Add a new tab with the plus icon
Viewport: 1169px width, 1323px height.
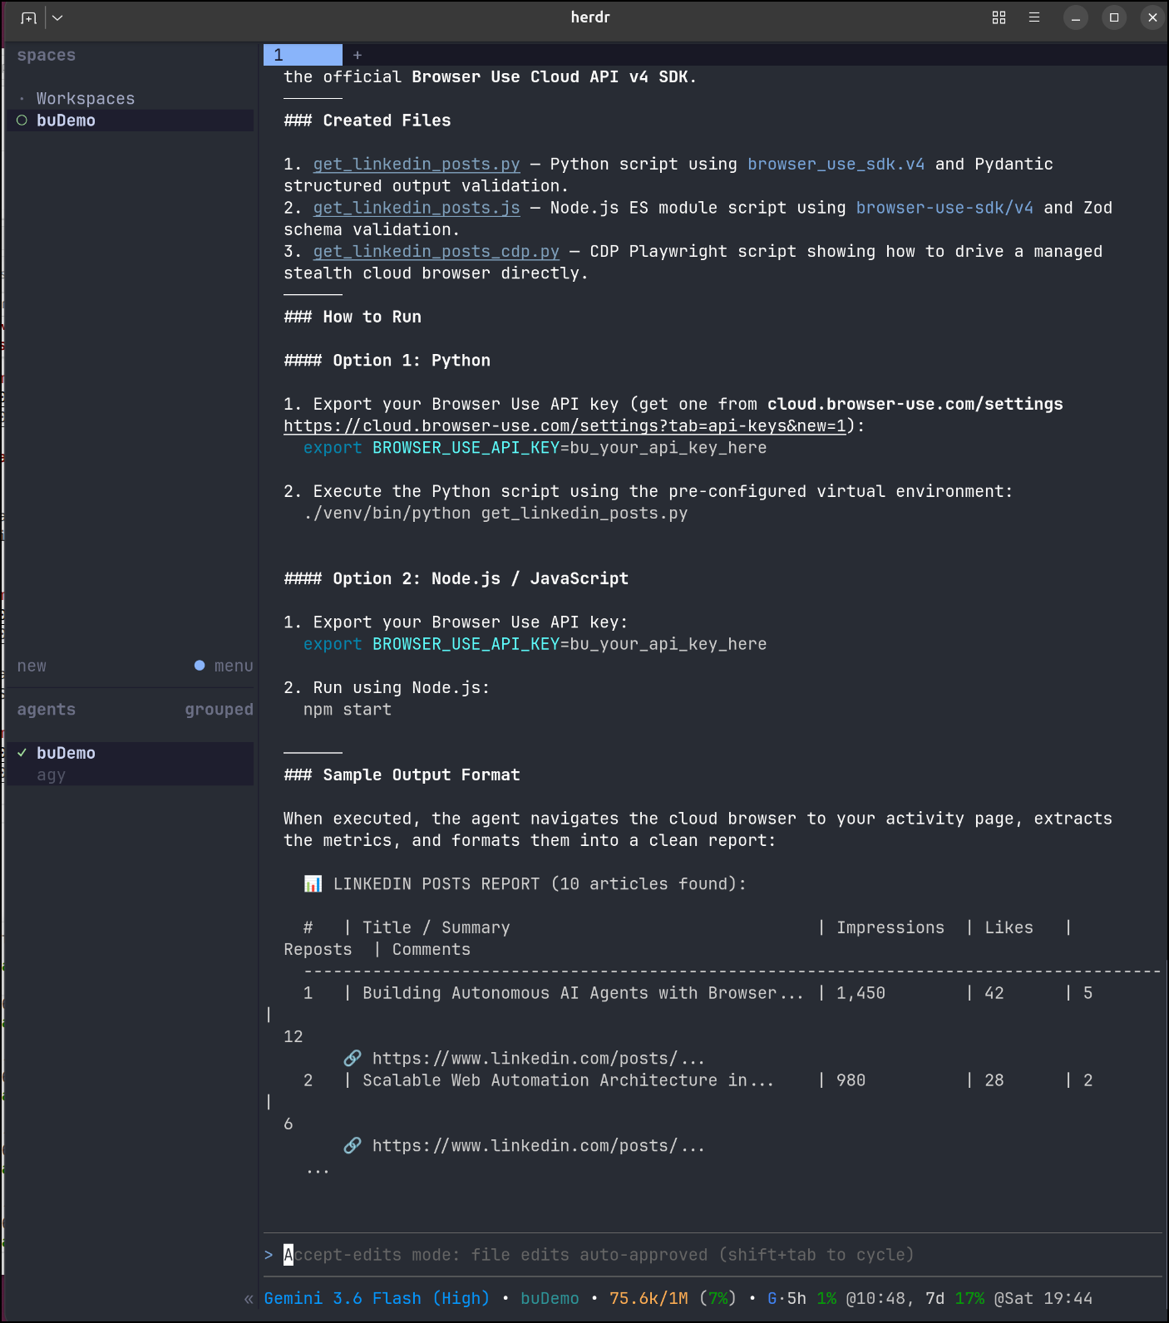coord(358,55)
